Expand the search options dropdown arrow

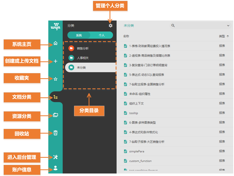pos(228,25)
